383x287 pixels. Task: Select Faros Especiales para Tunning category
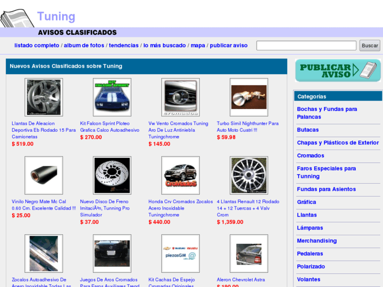[x=326, y=172]
